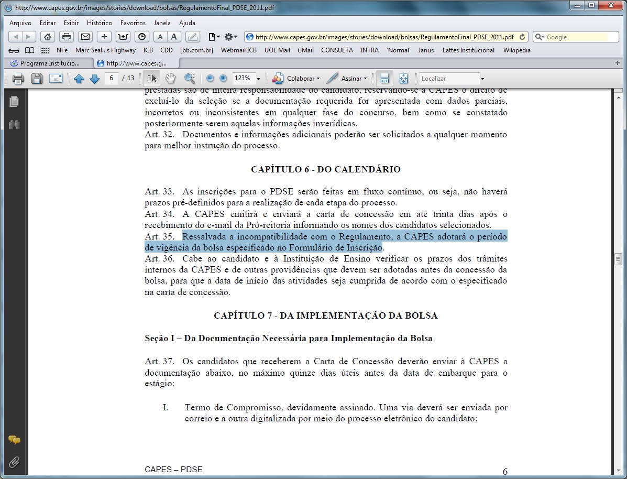
Task: Print the page from the browser toolbar
Action: point(67,37)
